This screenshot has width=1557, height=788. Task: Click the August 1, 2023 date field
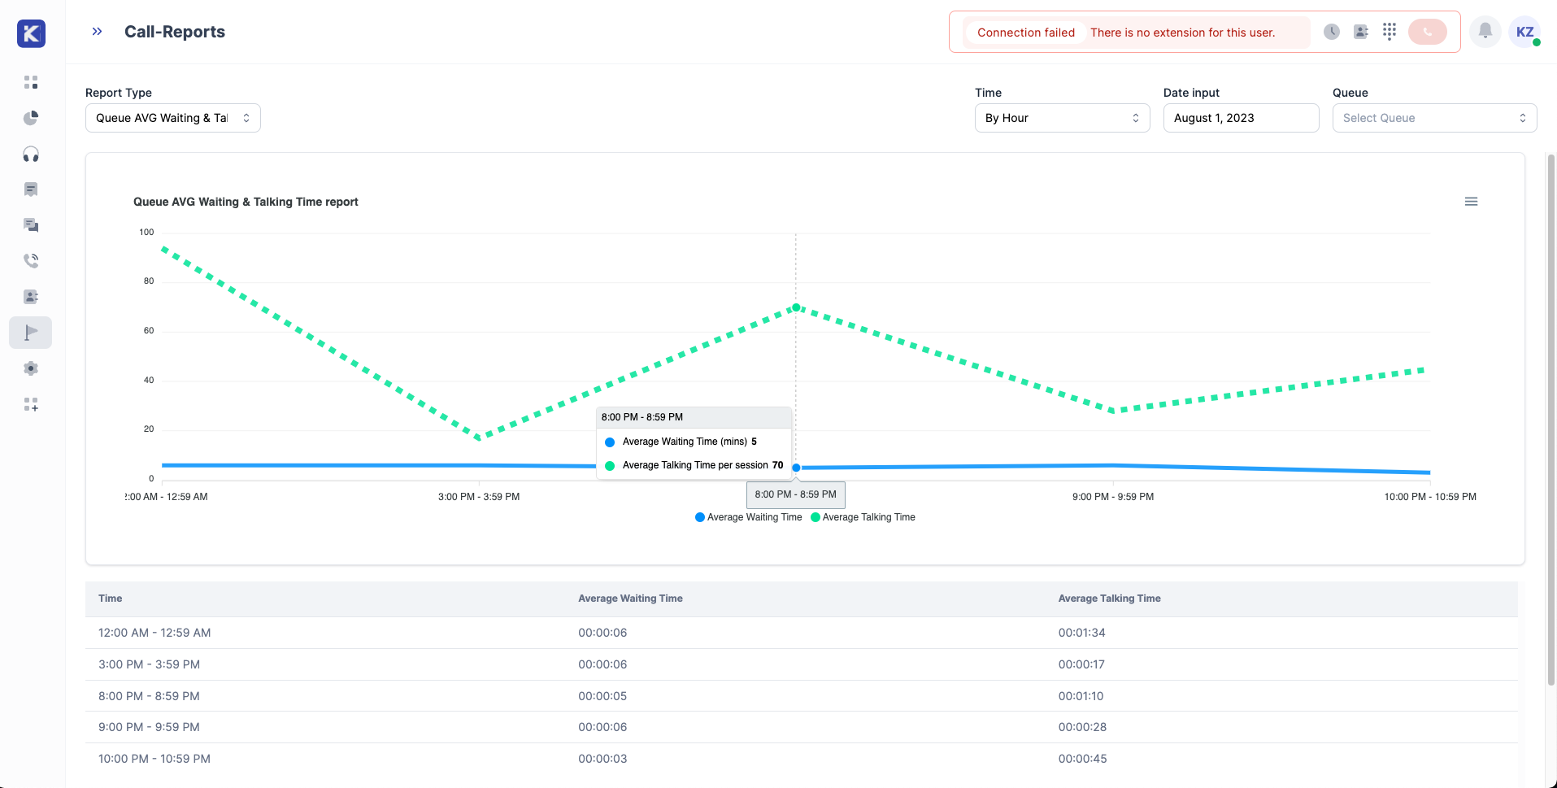(1241, 118)
